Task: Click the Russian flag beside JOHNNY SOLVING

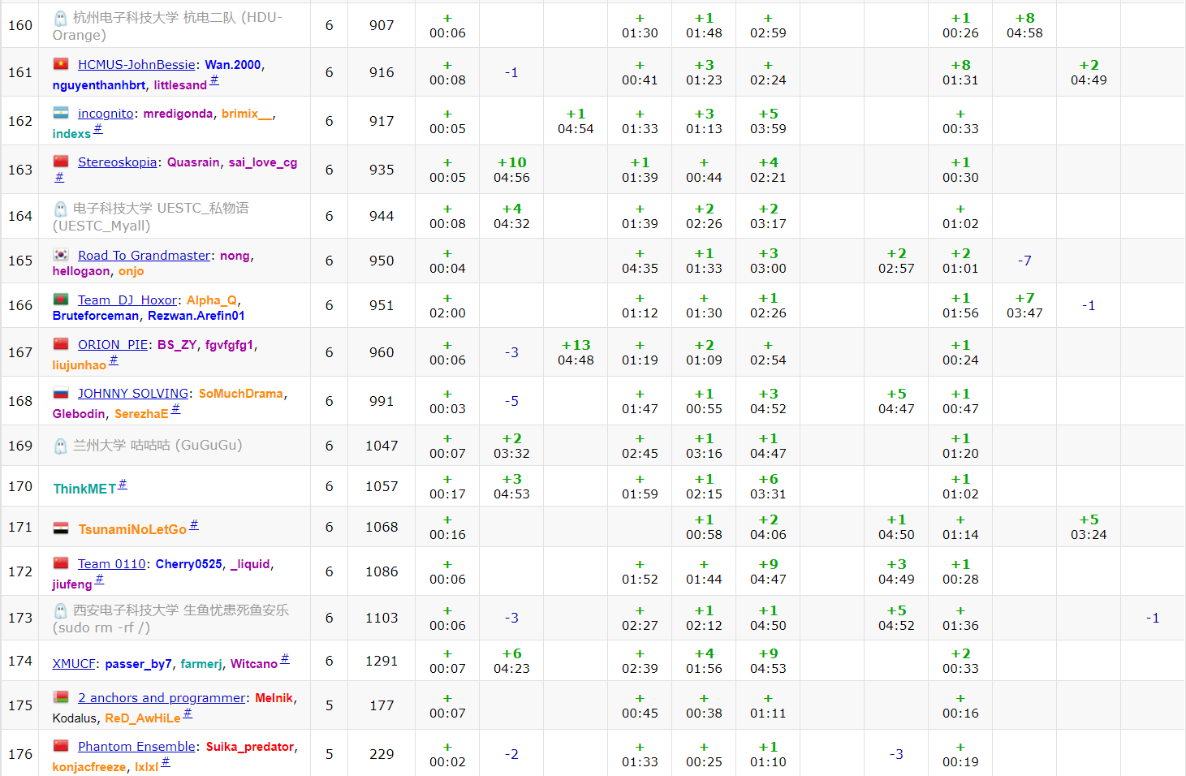Action: click(61, 393)
